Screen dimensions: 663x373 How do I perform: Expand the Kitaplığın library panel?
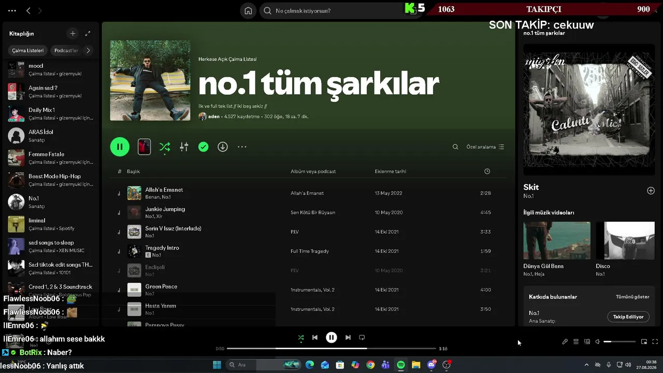click(x=88, y=34)
